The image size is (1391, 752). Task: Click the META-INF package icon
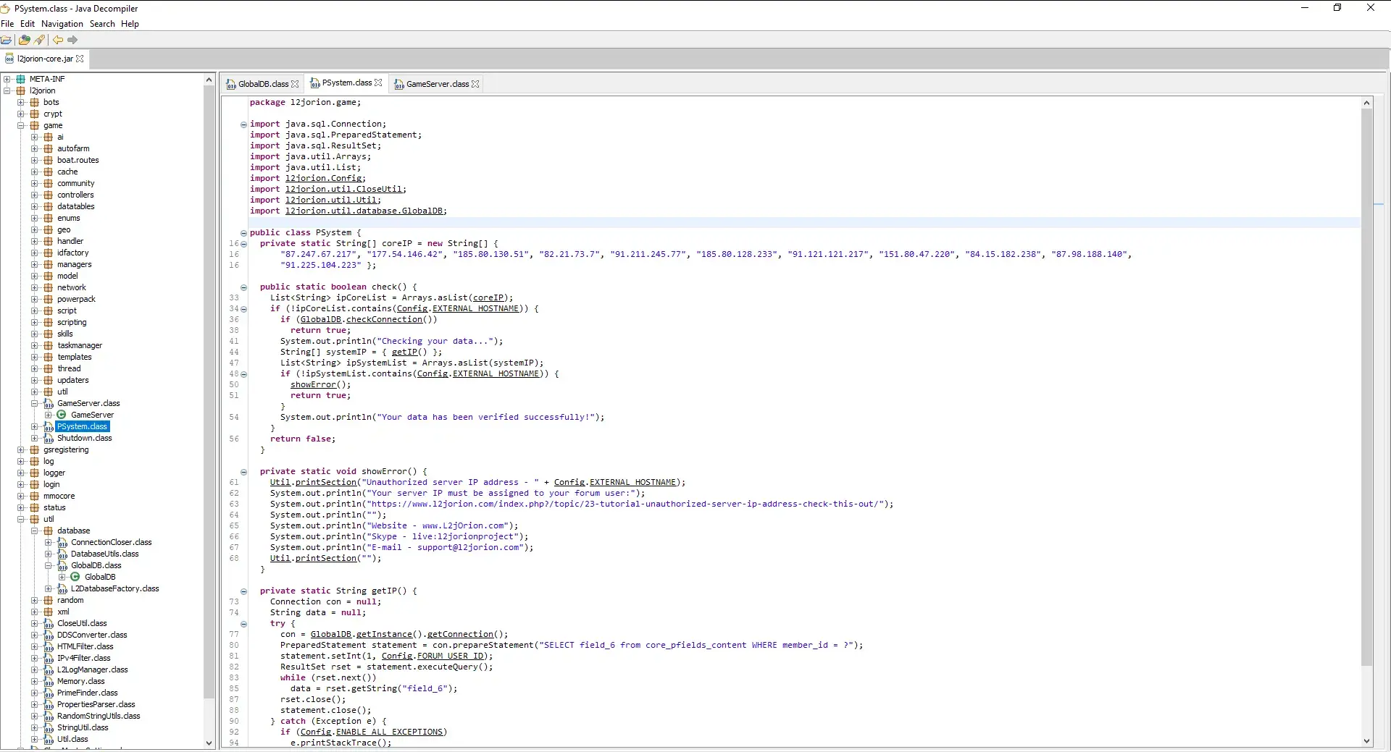[x=21, y=79]
